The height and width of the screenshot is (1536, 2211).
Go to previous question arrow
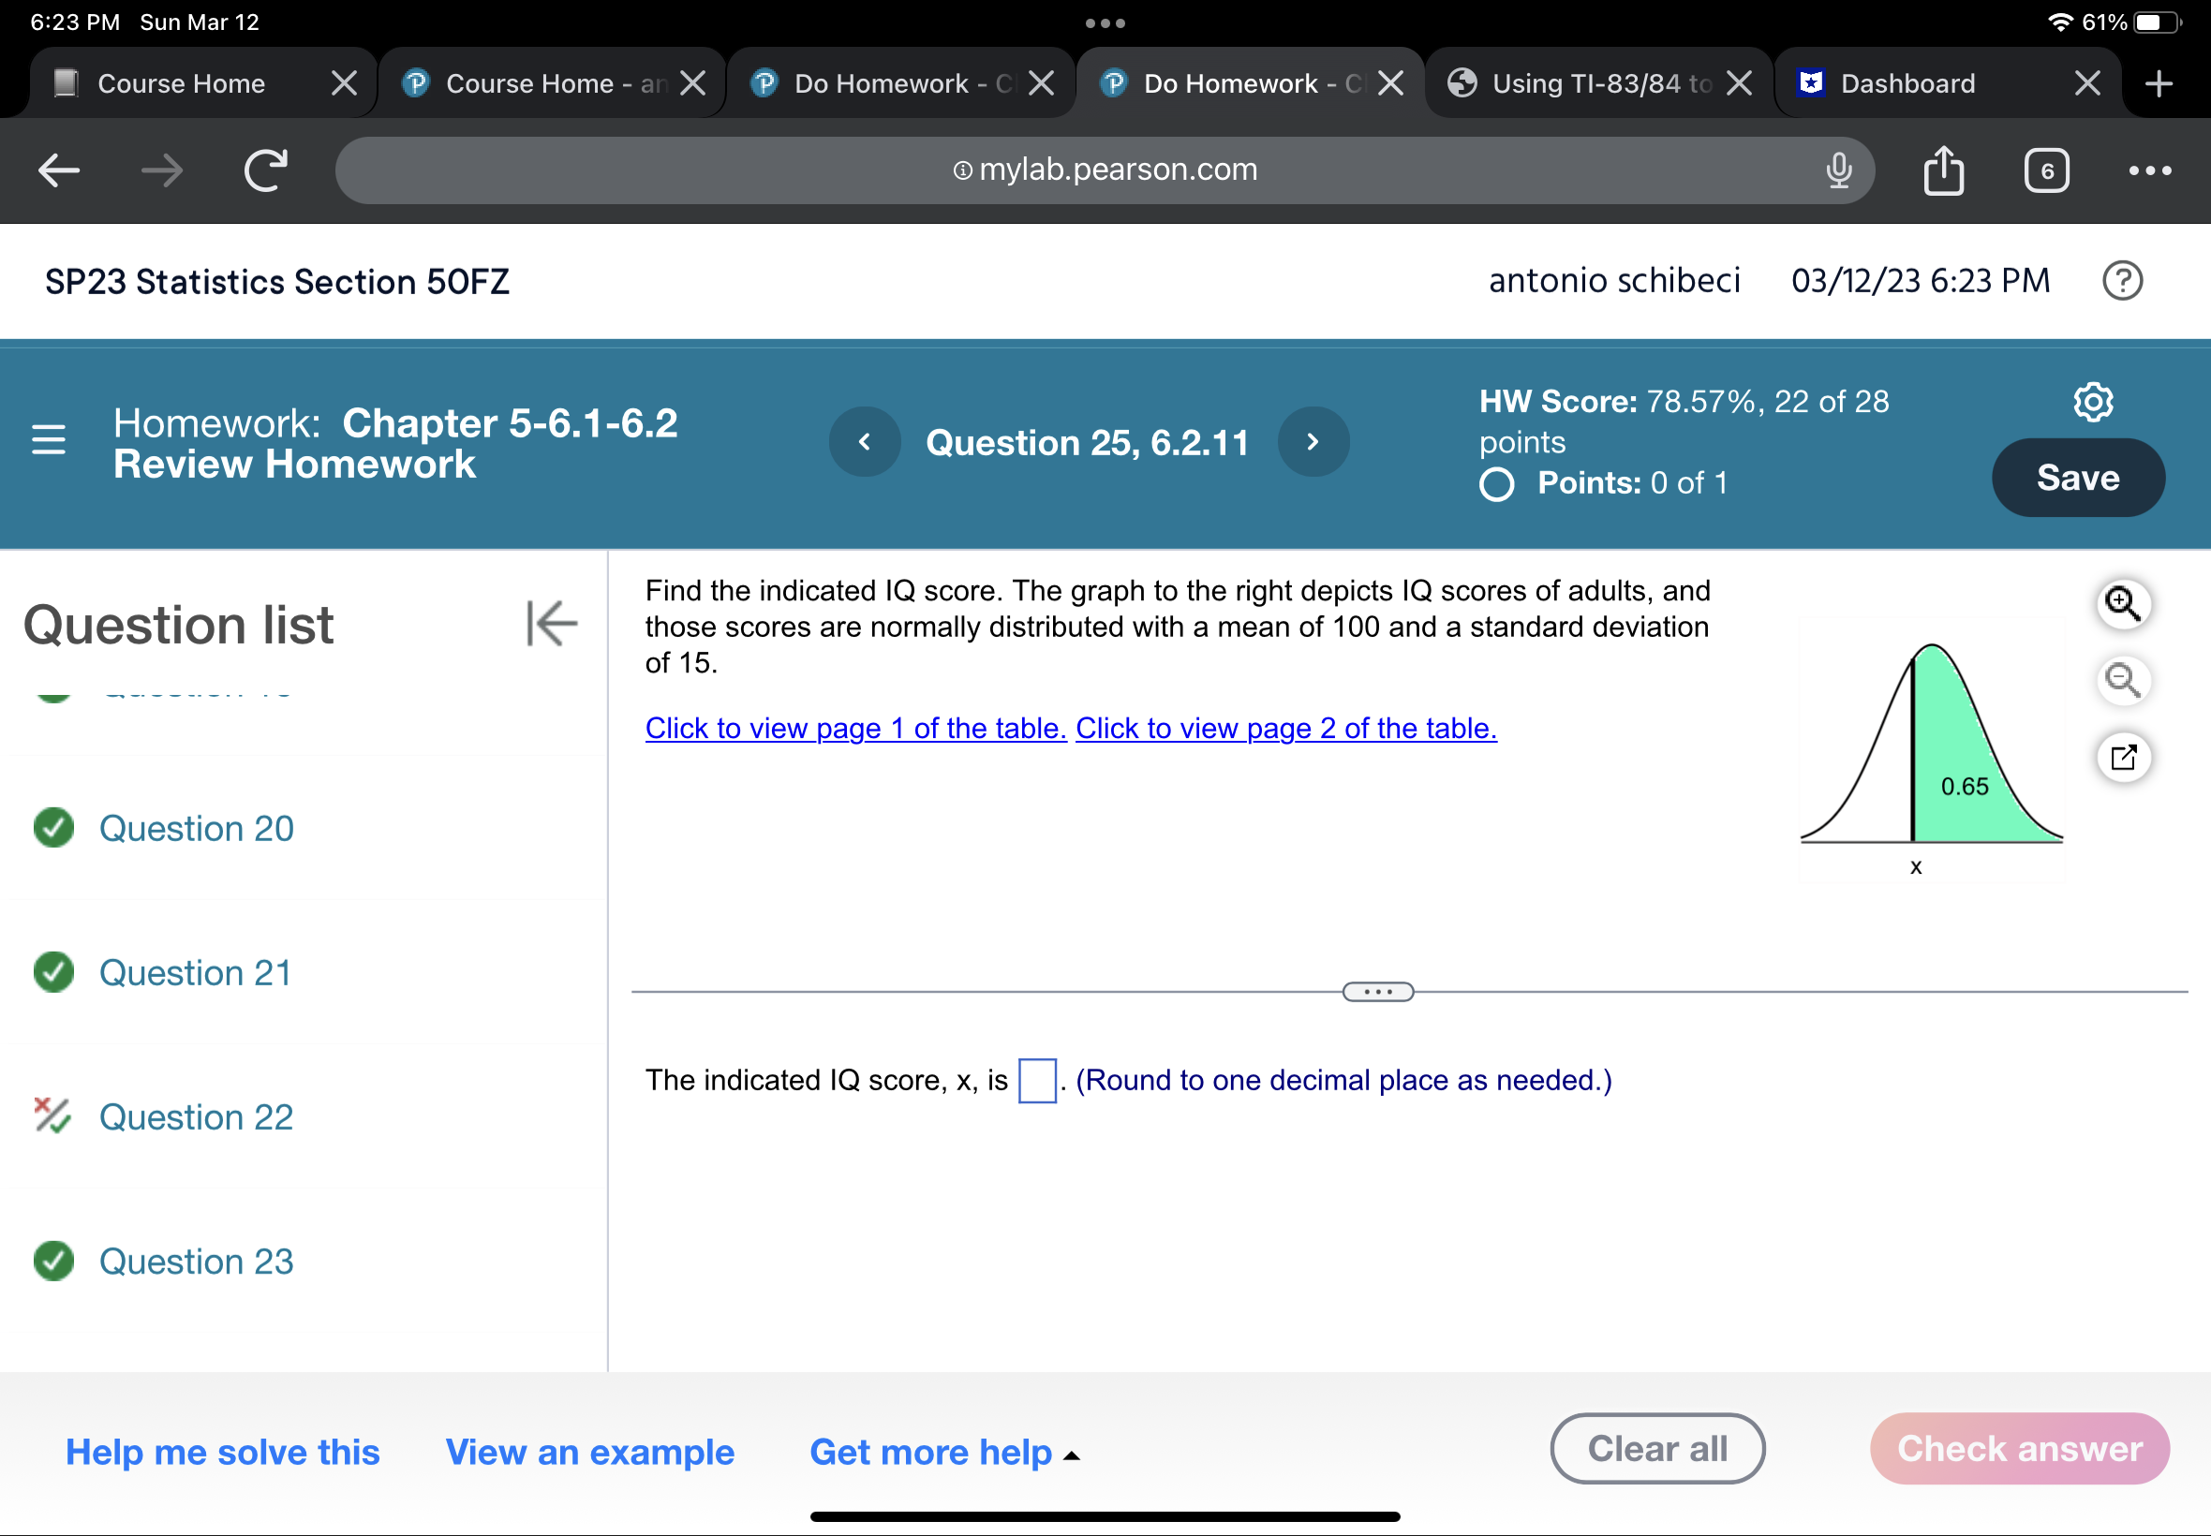[864, 442]
